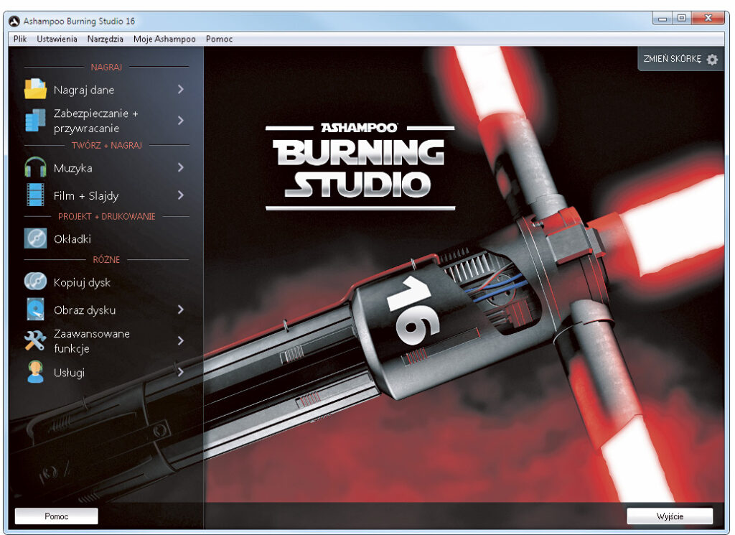Click ZMIEŃ SKÓRKĘ to change the skin
735x535 pixels.
673,60
